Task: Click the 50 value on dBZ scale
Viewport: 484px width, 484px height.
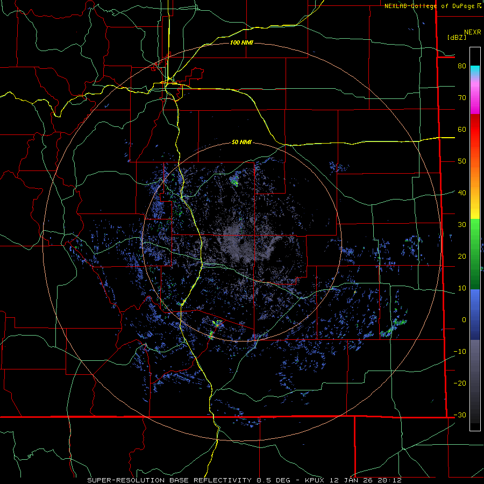Action: pyautogui.click(x=462, y=161)
